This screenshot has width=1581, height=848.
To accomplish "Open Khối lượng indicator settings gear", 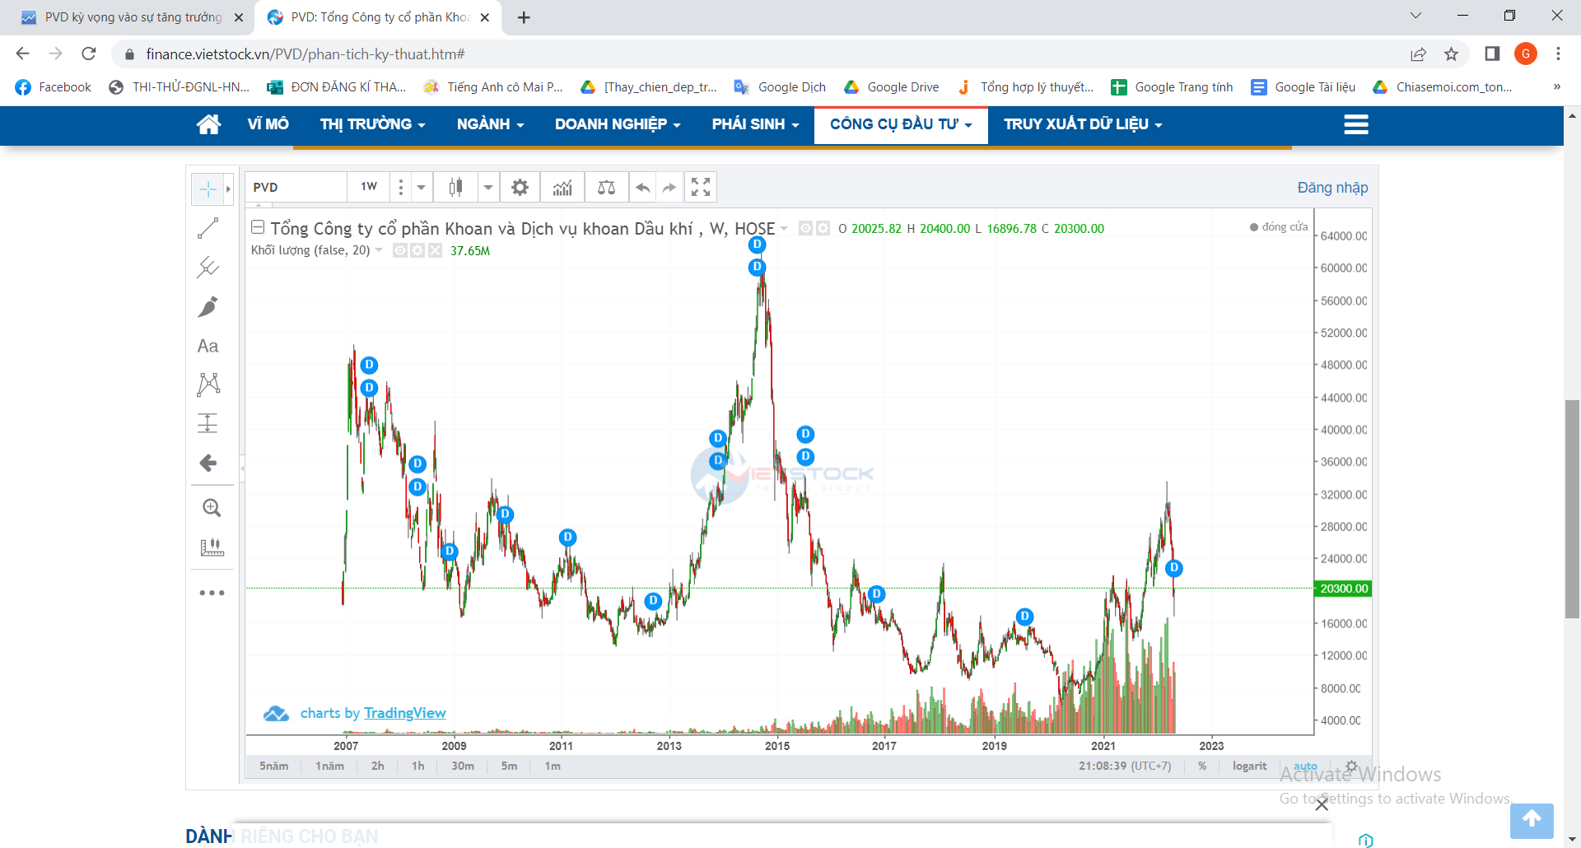I will pyautogui.click(x=417, y=250).
